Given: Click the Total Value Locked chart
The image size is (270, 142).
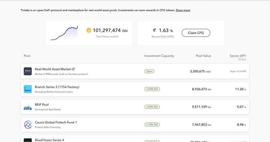Looking at the screenshot, I should (64, 33).
